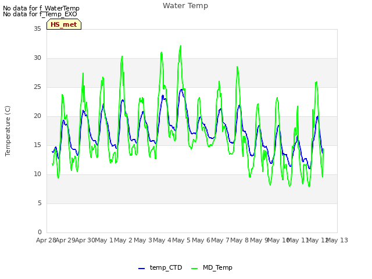
Task: Click the y-axis tick label 0
Action: (40, 232)
